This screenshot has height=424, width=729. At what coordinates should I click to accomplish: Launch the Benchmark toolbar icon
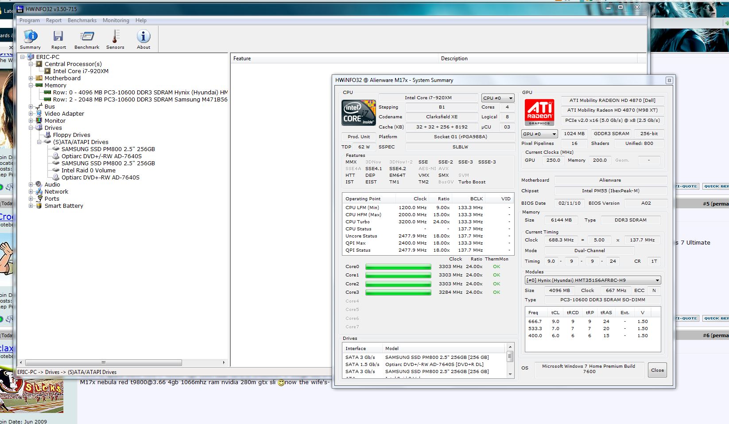[x=87, y=36]
